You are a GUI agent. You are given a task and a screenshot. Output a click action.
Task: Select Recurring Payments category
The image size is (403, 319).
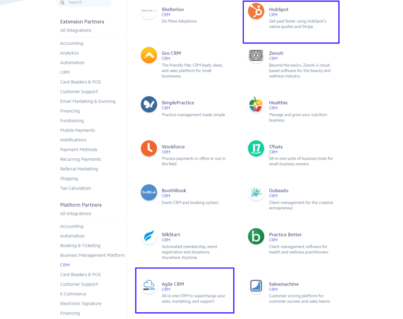pyautogui.click(x=81, y=159)
